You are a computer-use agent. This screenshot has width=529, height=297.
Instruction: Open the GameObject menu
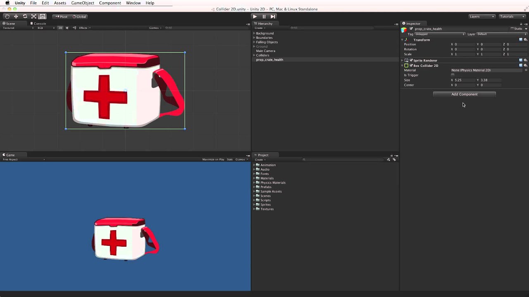pyautogui.click(x=83, y=3)
